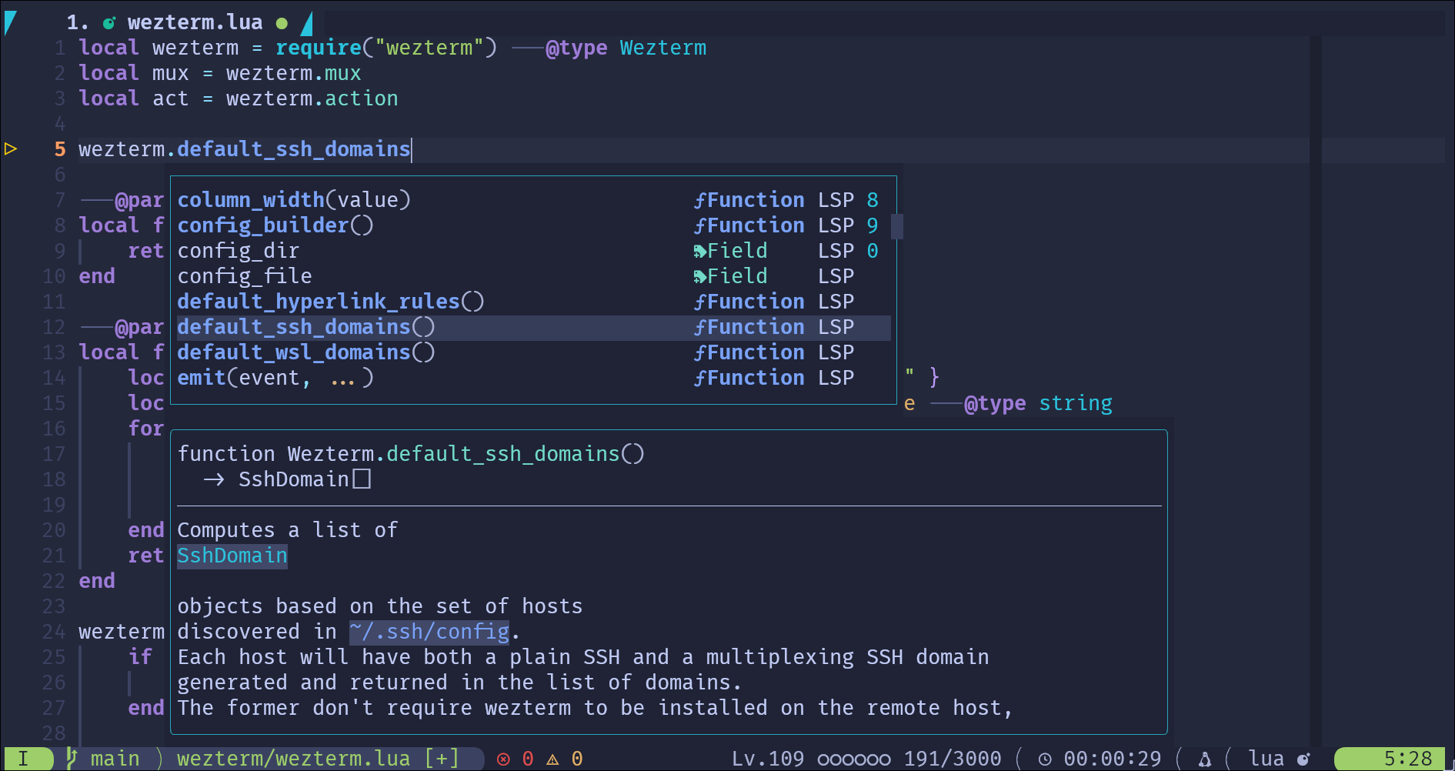Select the Linux penguin icon in statusline
This screenshot has width=1455, height=771.
(1205, 759)
